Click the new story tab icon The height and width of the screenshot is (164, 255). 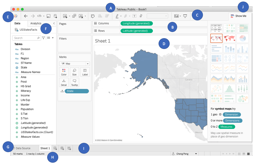pyautogui.click(x=69, y=148)
